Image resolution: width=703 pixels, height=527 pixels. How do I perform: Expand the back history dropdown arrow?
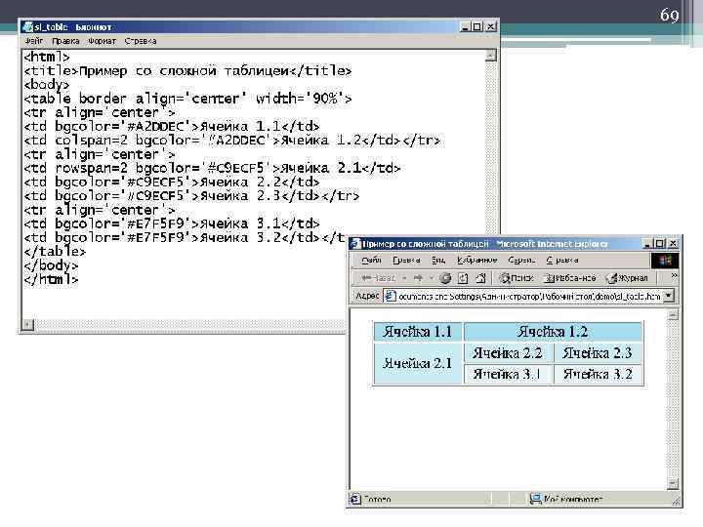click(x=404, y=278)
